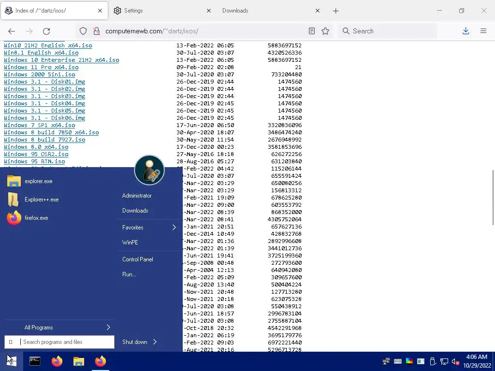Screen dimensions: 495x371
Task: Select the Index of /~dartz/isos/ tab
Action: (x=54, y=11)
